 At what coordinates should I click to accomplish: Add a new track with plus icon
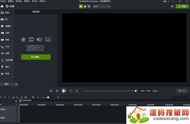(16, 101)
